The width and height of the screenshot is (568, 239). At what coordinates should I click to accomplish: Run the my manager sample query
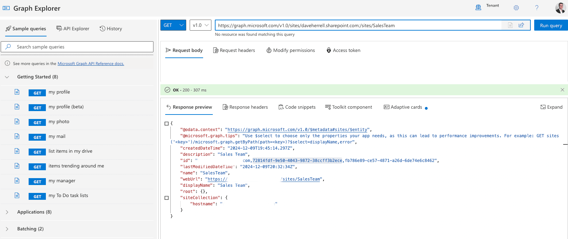(37, 182)
